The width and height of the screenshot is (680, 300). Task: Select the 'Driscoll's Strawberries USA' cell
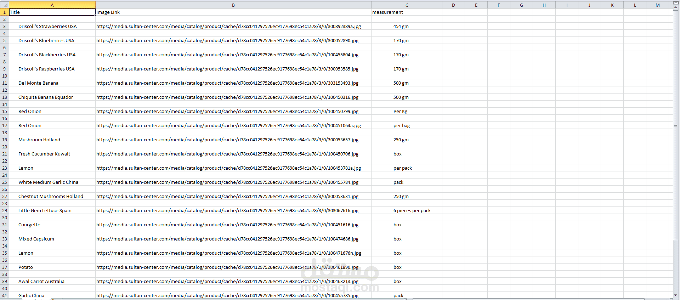click(52, 26)
